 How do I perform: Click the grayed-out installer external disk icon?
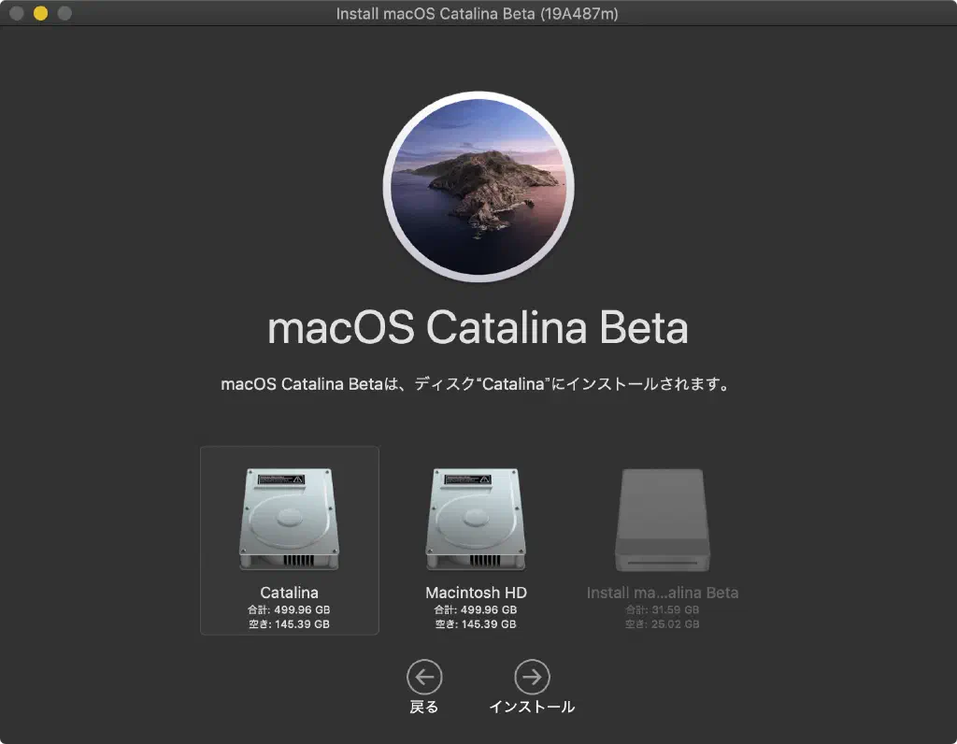(662, 521)
